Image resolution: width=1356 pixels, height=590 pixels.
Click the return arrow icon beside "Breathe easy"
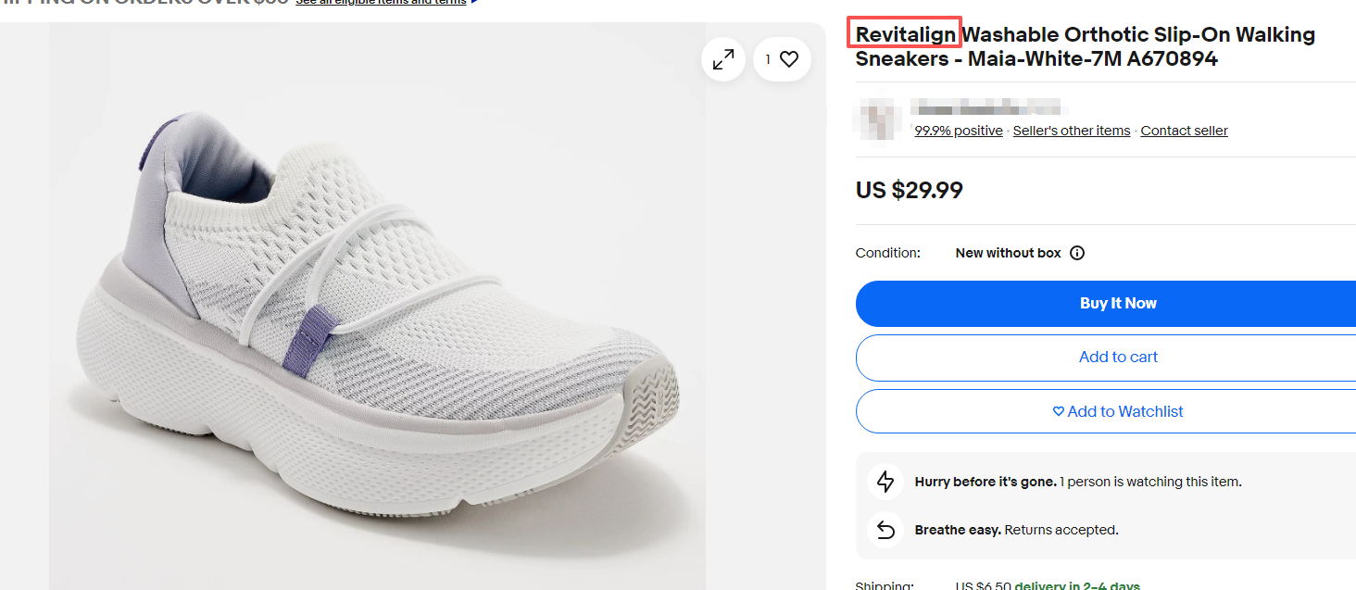point(885,530)
